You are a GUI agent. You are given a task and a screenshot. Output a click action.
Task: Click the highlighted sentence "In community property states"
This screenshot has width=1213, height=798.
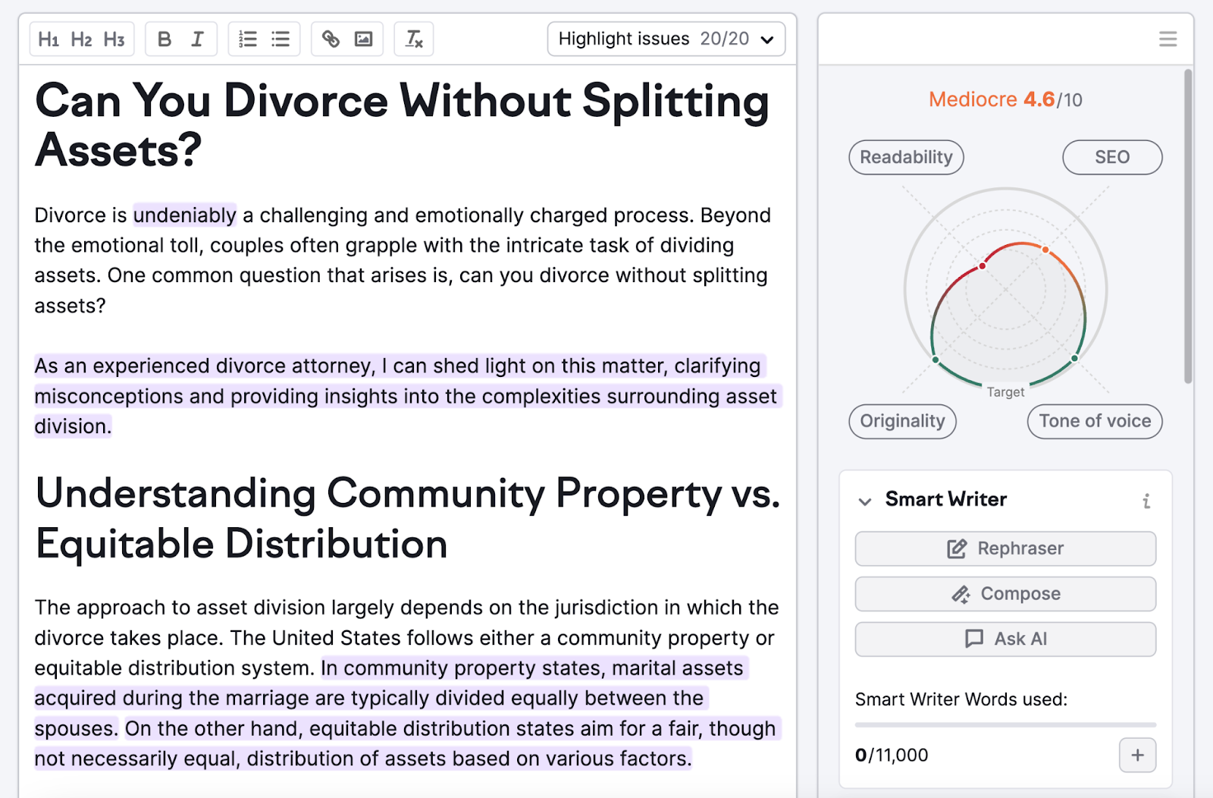tap(391, 698)
